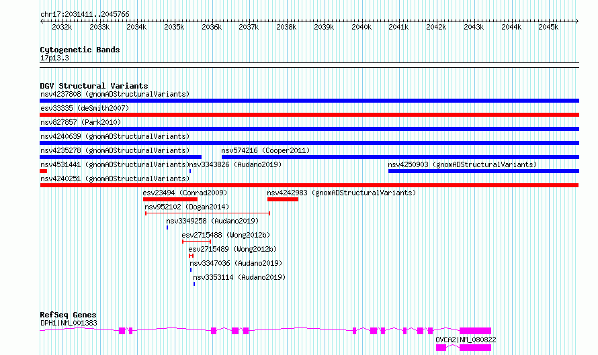The width and height of the screenshot is (598, 355).
Task: Click the nsv4237808 gnomAD variant label
Action: coord(115,94)
